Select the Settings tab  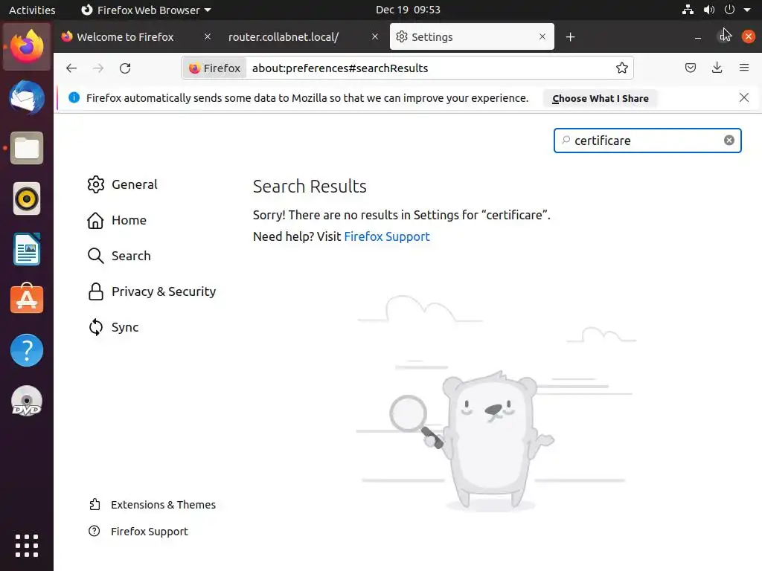click(471, 37)
